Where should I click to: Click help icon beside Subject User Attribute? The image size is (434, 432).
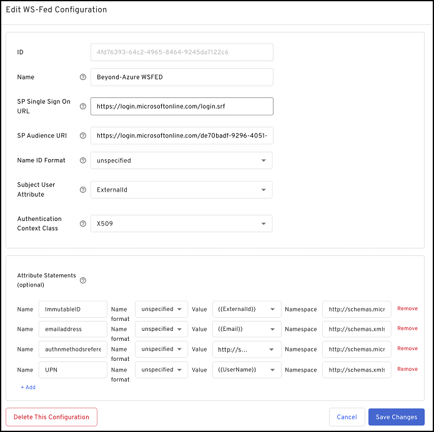tap(83, 190)
